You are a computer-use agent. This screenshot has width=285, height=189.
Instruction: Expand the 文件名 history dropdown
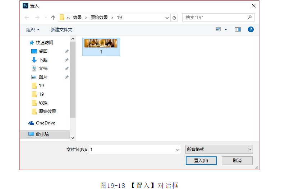tap(178, 150)
